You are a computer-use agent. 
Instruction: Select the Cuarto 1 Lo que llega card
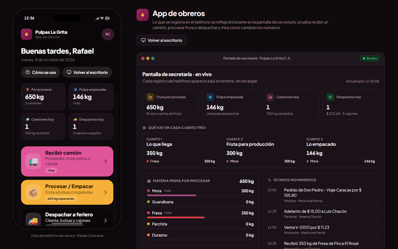(180, 150)
